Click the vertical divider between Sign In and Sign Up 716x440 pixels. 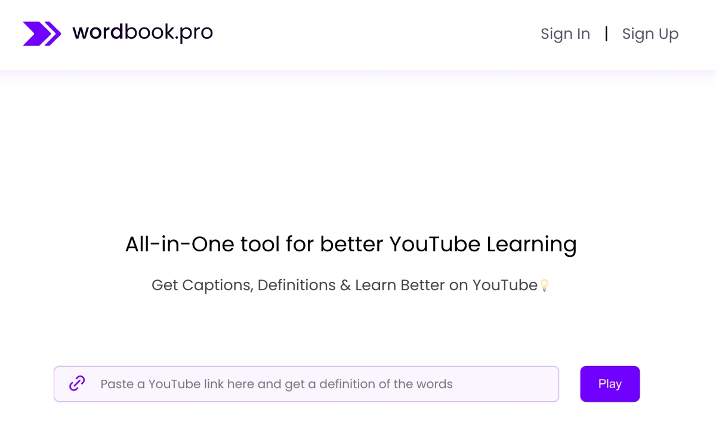point(606,34)
